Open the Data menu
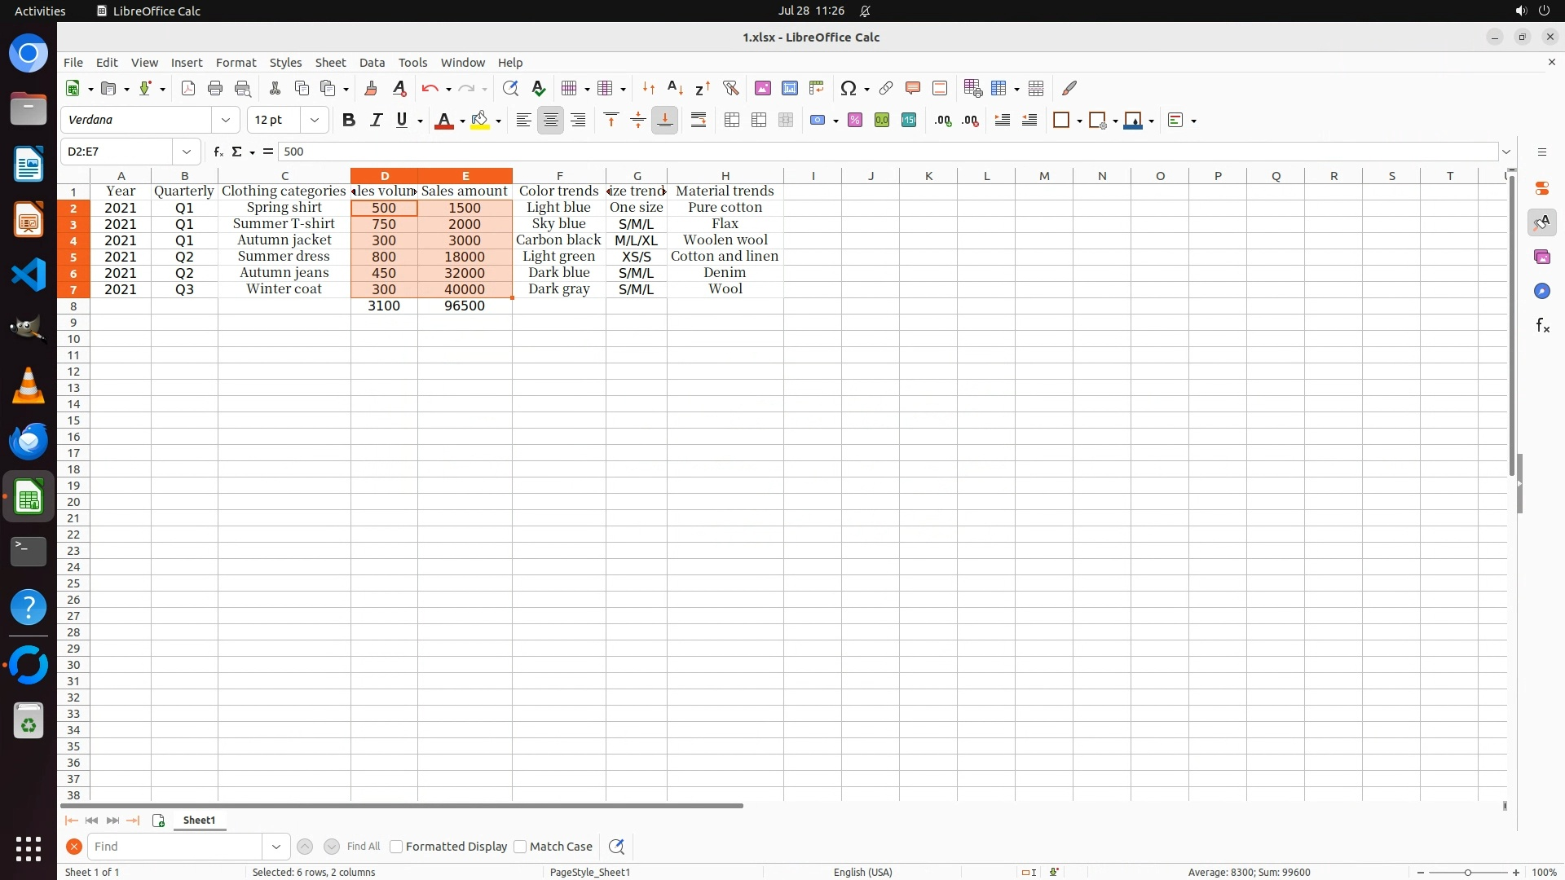 tap(372, 63)
